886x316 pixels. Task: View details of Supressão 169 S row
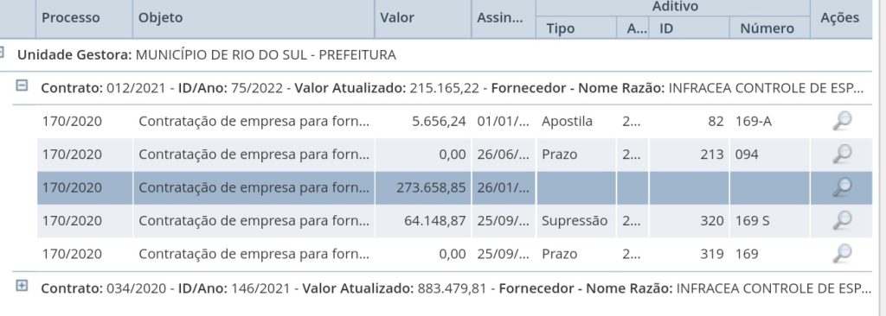(x=842, y=221)
